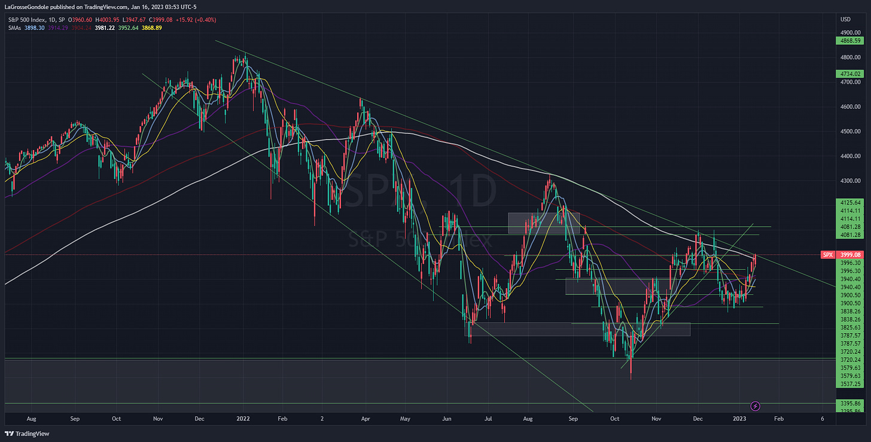Select the purple SMA value 3914.29
This screenshot has width=871, height=442.
point(58,28)
